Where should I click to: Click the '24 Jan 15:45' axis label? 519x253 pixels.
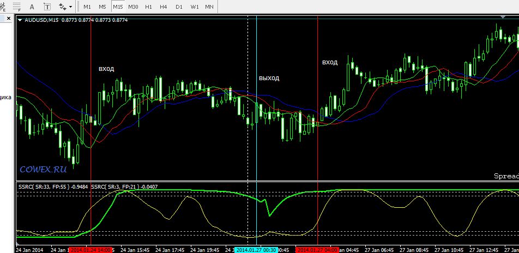tap(135, 250)
